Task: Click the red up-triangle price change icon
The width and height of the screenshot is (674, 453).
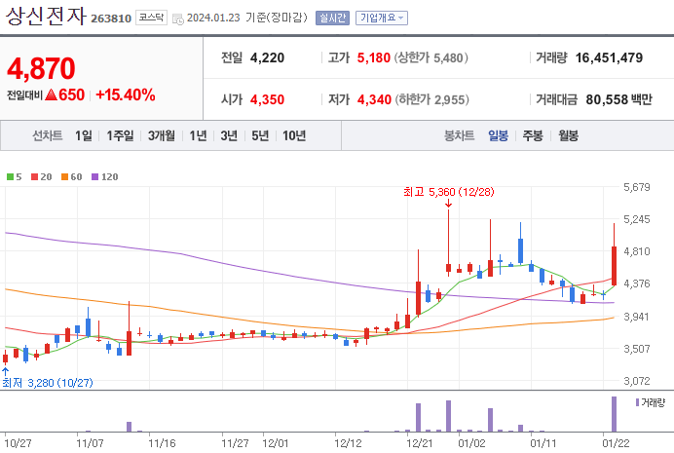Action: (51, 94)
